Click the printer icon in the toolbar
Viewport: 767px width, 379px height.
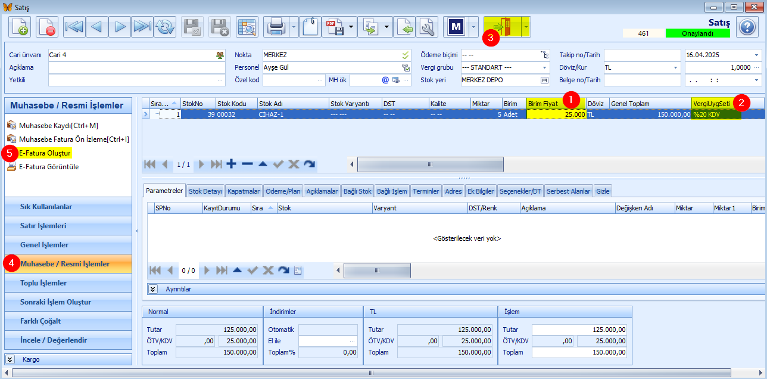coord(276,27)
